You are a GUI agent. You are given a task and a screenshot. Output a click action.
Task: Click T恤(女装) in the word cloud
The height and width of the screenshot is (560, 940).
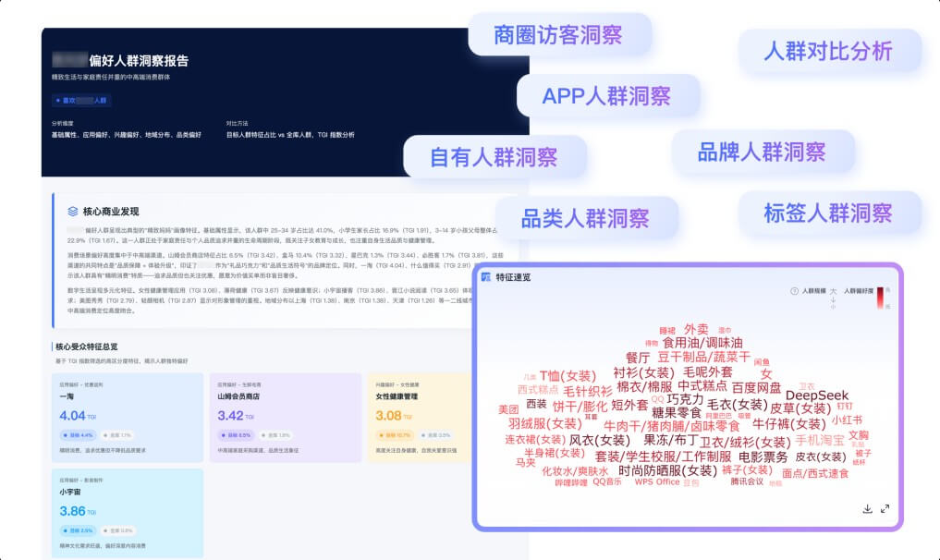[x=568, y=376]
